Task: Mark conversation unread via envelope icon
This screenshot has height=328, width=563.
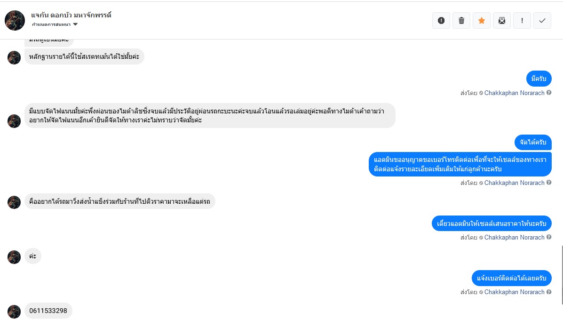Action: pyautogui.click(x=502, y=21)
